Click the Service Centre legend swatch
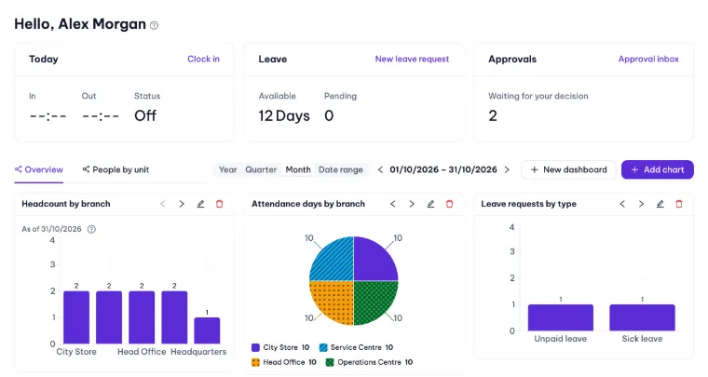This screenshot has height=377, width=708. coord(323,347)
